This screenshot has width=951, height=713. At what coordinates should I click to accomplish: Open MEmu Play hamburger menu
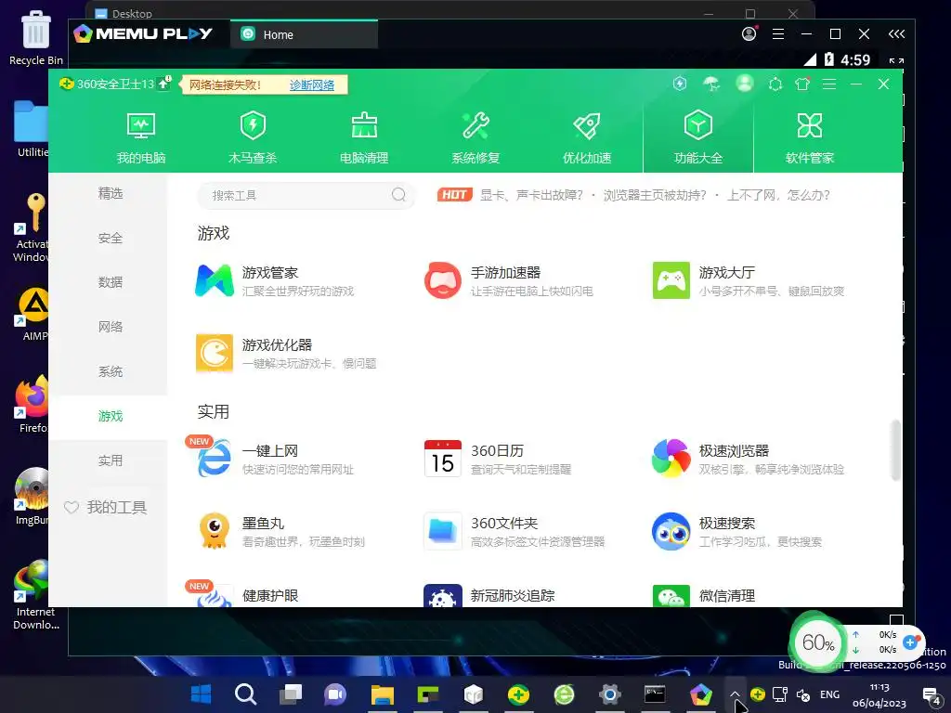[778, 34]
